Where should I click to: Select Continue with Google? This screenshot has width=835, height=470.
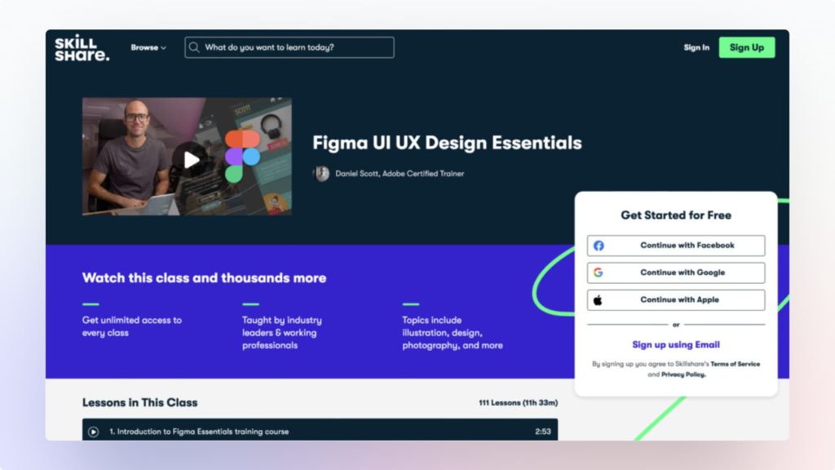(676, 273)
